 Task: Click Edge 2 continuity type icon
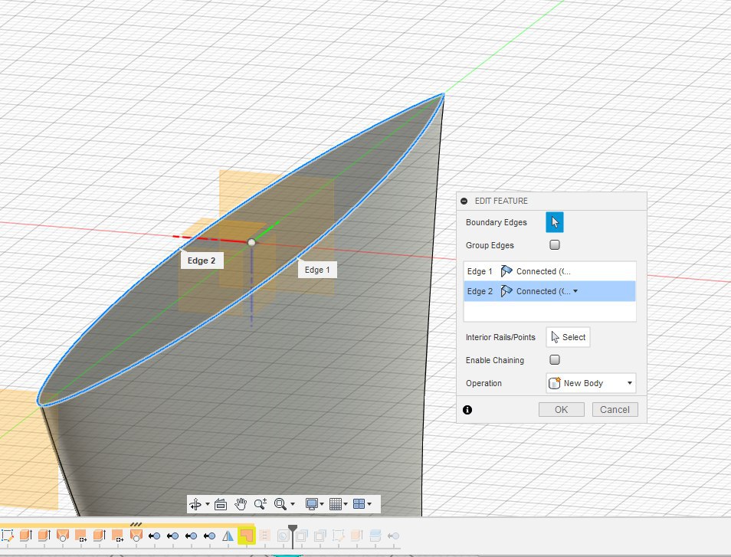[506, 291]
